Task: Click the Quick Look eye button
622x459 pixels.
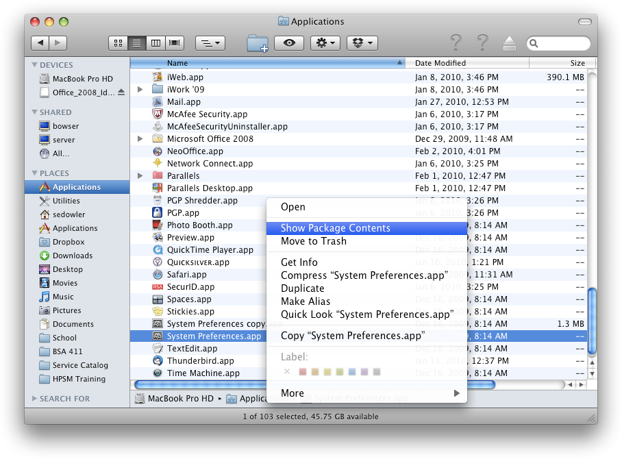Action: coord(289,43)
